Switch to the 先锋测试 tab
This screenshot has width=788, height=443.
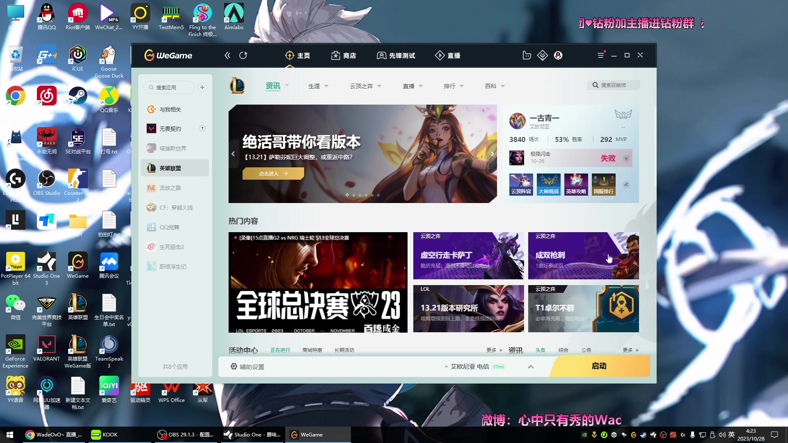pyautogui.click(x=396, y=55)
